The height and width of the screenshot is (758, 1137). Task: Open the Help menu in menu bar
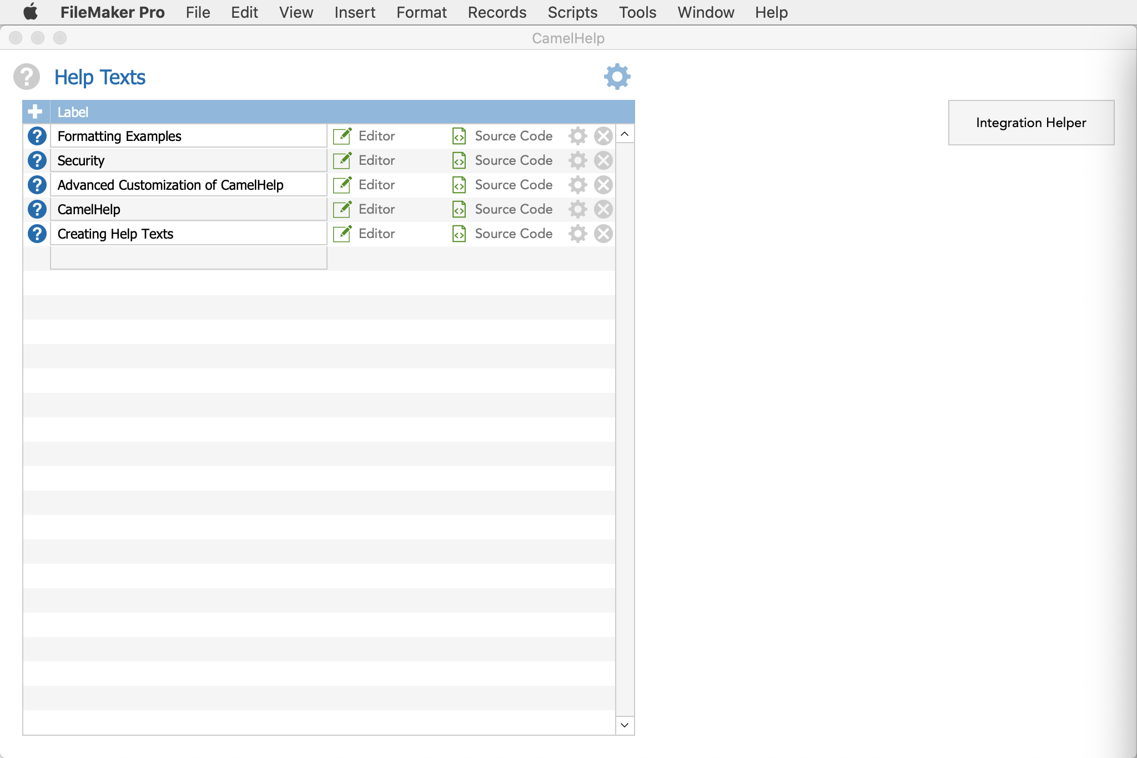click(771, 12)
